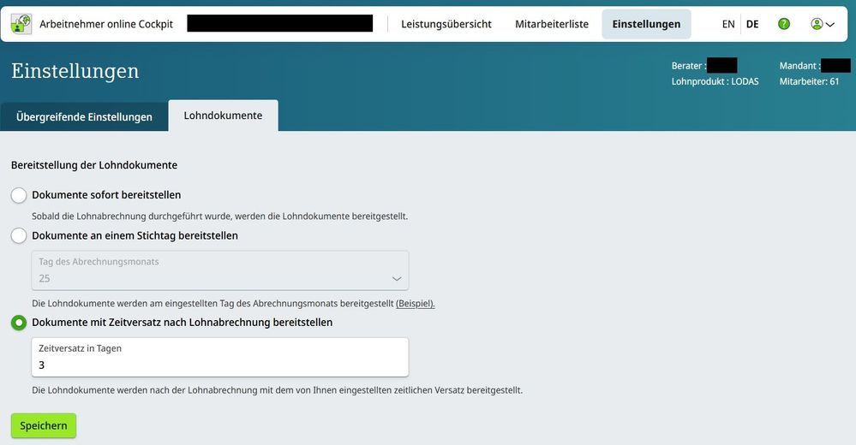Click the 'Arbeitnehmer online Cockpit' title text
856x445 pixels.
click(x=106, y=24)
